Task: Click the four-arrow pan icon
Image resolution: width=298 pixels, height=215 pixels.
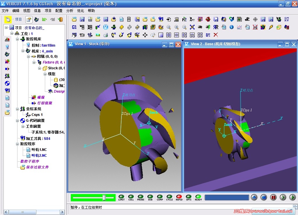Action: point(145,35)
